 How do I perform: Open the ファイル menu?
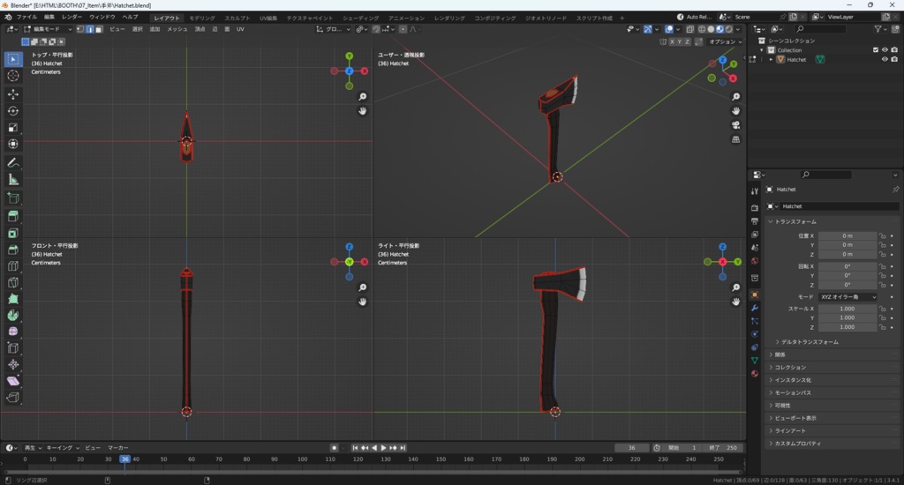26,17
